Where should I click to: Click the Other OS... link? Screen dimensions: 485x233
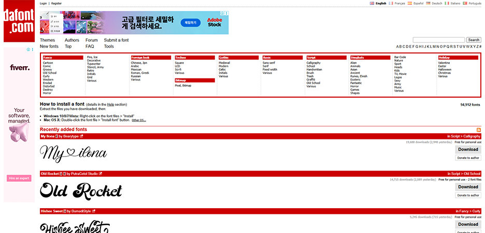pos(139,120)
